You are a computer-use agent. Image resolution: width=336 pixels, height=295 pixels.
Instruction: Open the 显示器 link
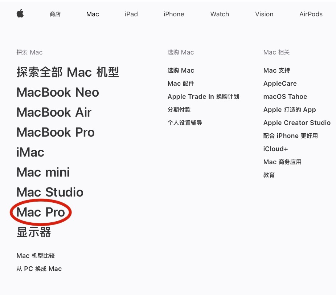pos(34,232)
